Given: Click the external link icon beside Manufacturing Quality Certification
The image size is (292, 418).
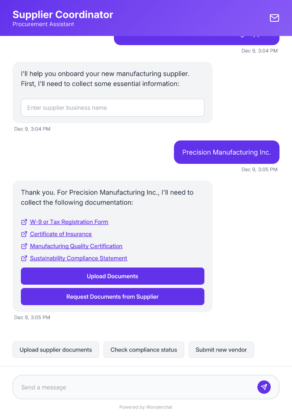Looking at the screenshot, I should click(x=24, y=246).
